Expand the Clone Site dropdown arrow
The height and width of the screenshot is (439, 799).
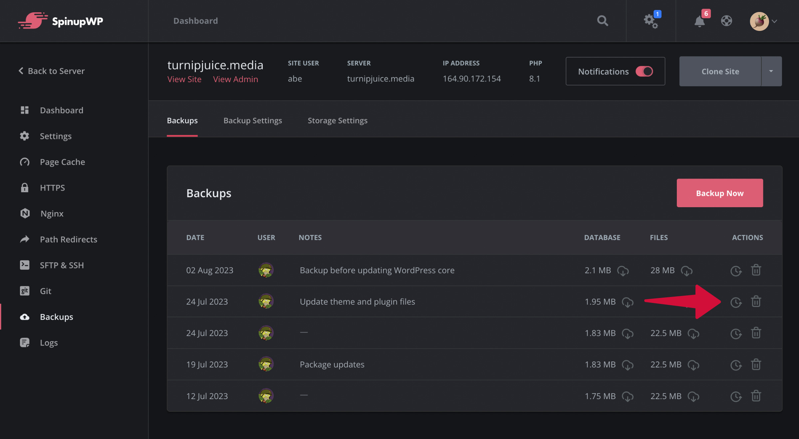(771, 72)
